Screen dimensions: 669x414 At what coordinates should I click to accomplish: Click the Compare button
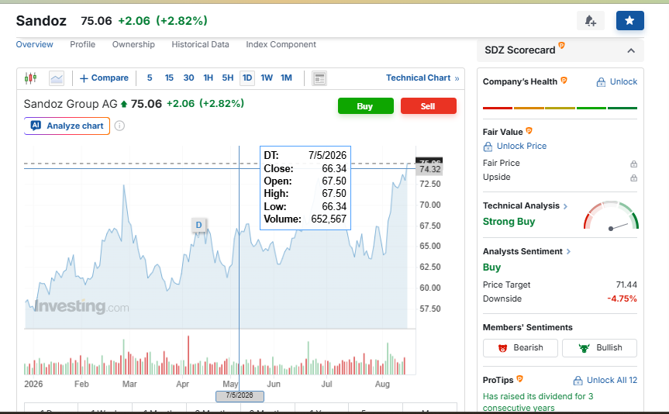tap(104, 78)
